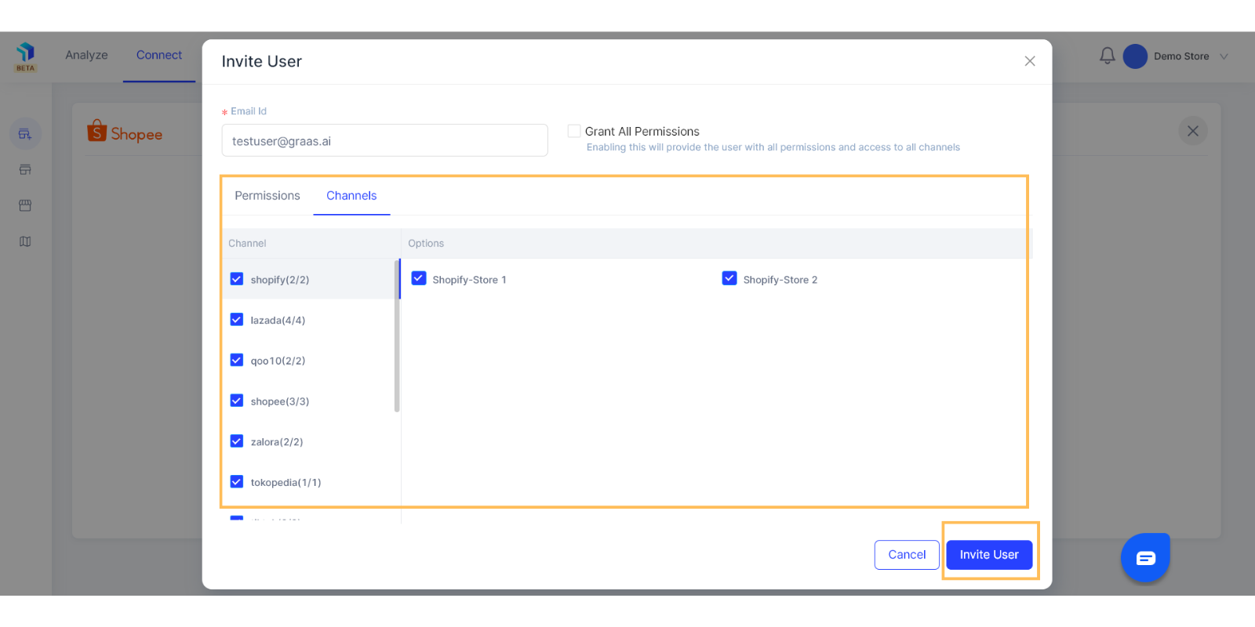Select the tokopedia(1/1) channel row
Viewport: 1255px width, 627px height.
pyautogui.click(x=286, y=482)
